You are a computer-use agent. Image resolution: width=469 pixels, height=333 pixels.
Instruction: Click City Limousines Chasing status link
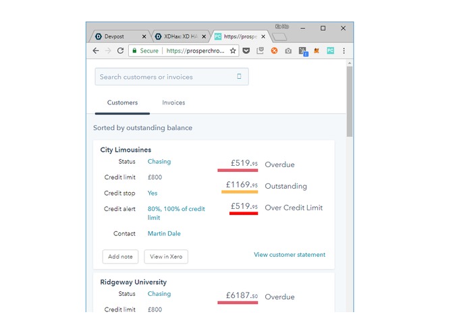(159, 162)
